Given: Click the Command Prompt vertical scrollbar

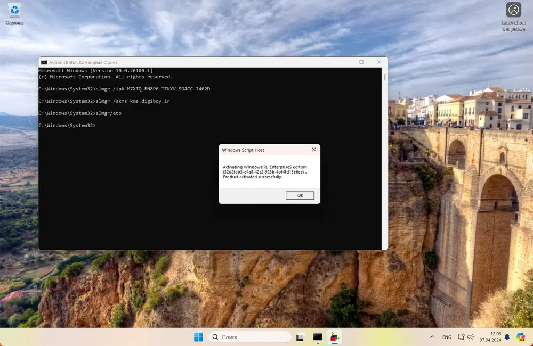Looking at the screenshot, I should coord(385,158).
